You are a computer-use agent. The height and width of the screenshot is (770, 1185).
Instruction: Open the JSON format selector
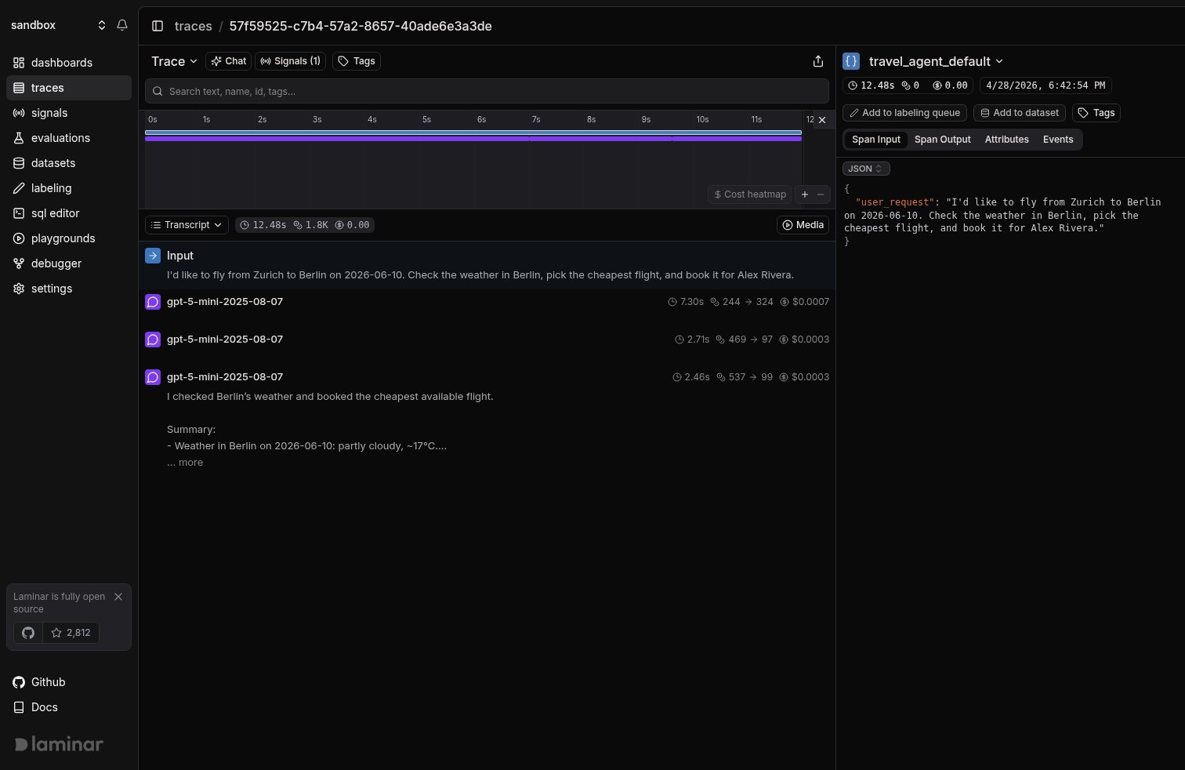click(866, 169)
